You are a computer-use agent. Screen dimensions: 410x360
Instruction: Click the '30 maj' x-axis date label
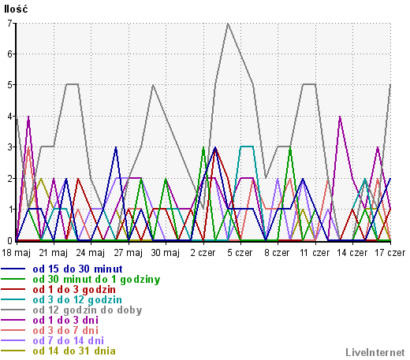point(166,253)
